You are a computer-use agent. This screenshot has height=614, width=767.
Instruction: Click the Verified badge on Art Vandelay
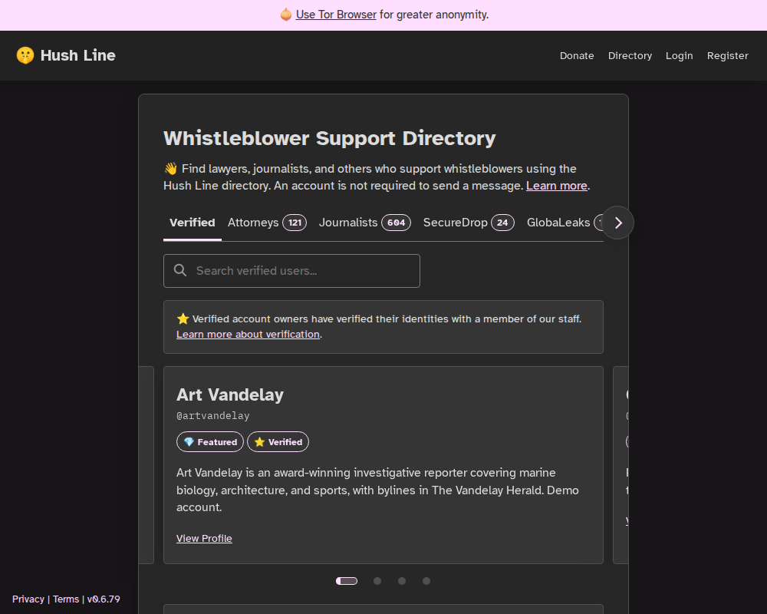click(278, 441)
